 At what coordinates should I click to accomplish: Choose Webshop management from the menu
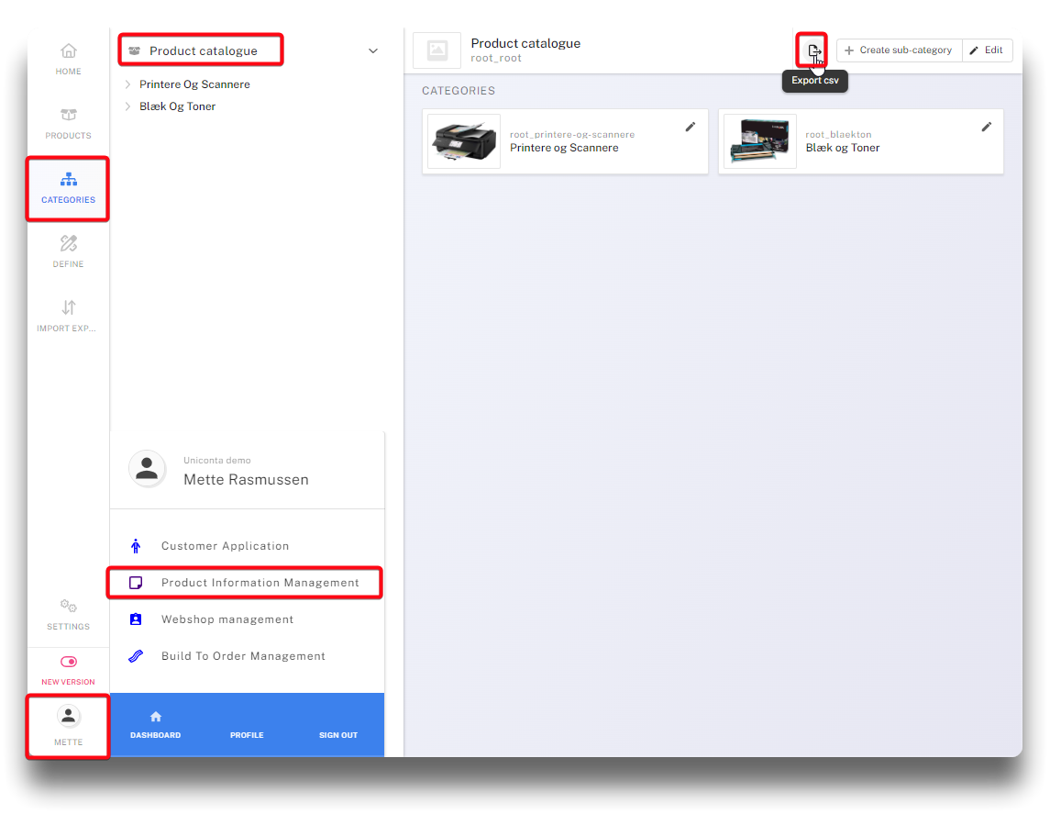(x=227, y=619)
